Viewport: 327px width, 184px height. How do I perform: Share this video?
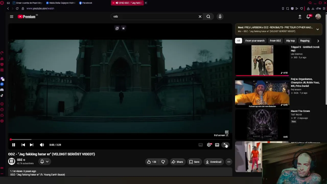pyautogui.click(x=177, y=162)
